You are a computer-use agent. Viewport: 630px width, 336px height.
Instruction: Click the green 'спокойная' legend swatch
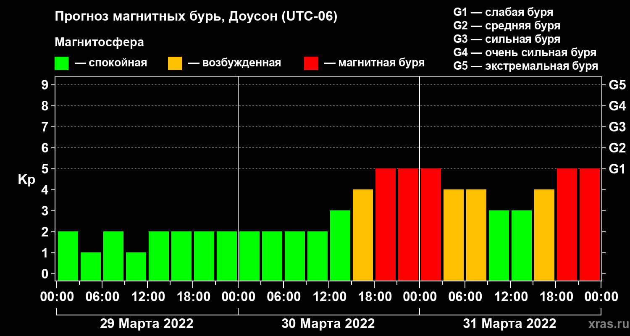point(61,63)
